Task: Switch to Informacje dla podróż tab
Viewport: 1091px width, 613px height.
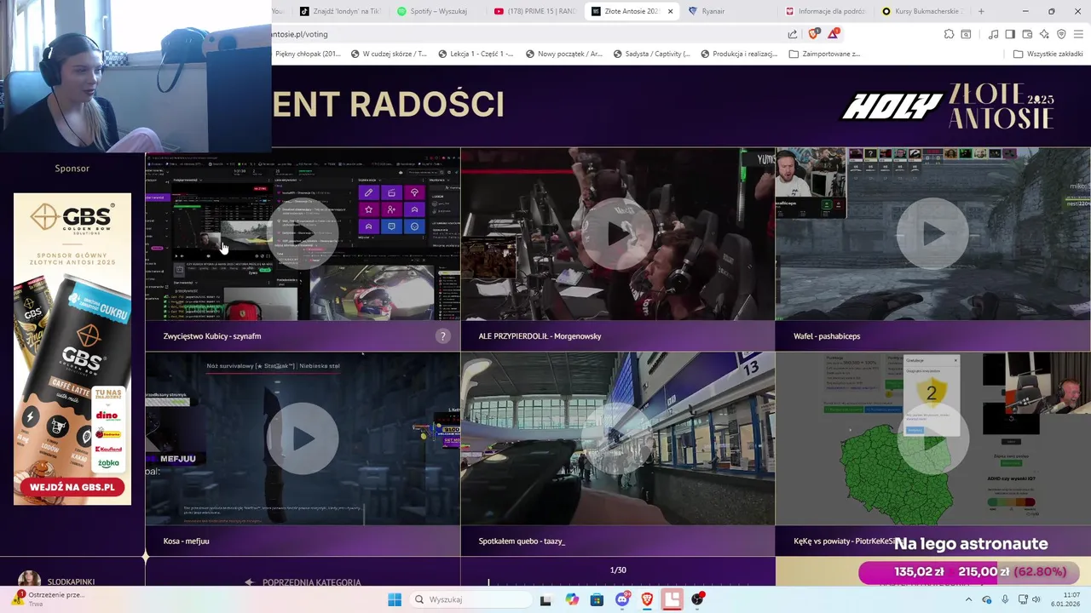Action: tap(825, 11)
